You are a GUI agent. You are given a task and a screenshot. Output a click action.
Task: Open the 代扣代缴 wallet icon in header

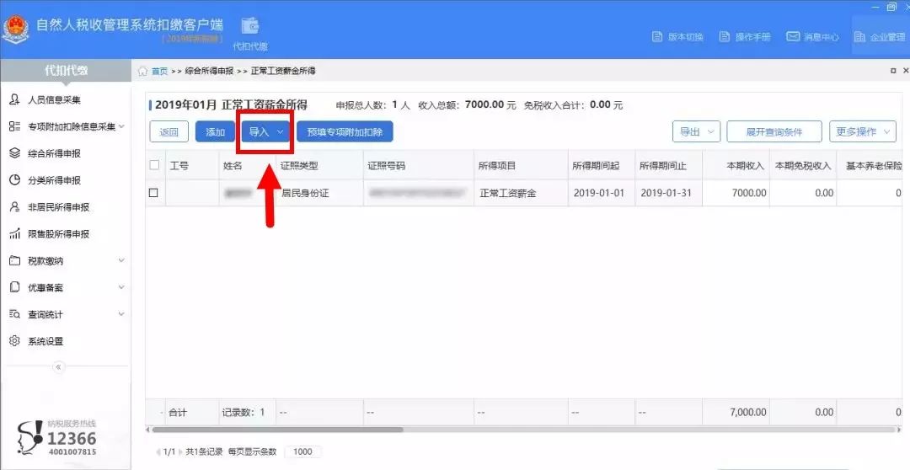[250, 26]
